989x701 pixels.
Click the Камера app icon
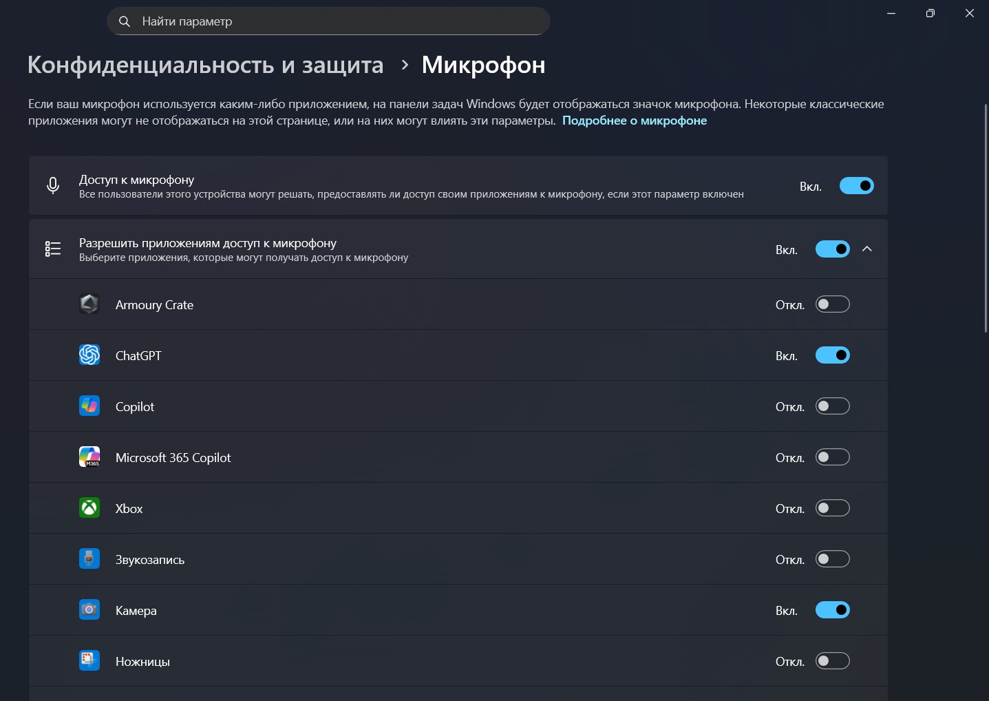(89, 610)
